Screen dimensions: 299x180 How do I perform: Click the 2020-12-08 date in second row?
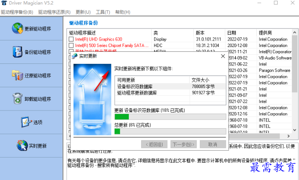pos(237,45)
